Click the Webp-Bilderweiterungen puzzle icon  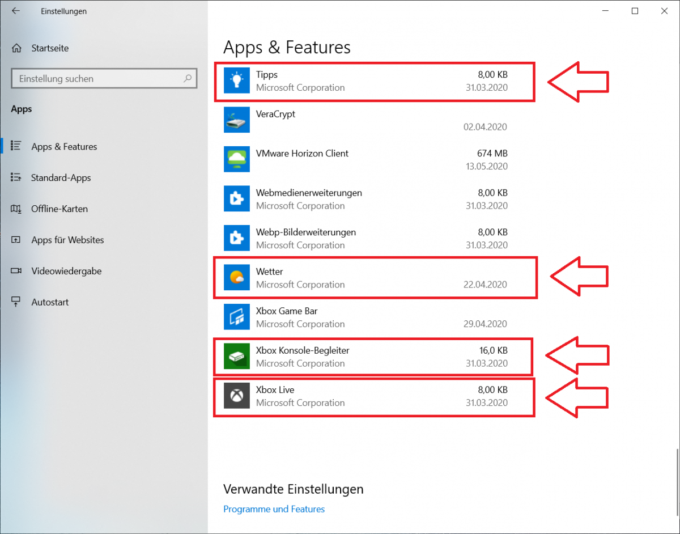237,239
